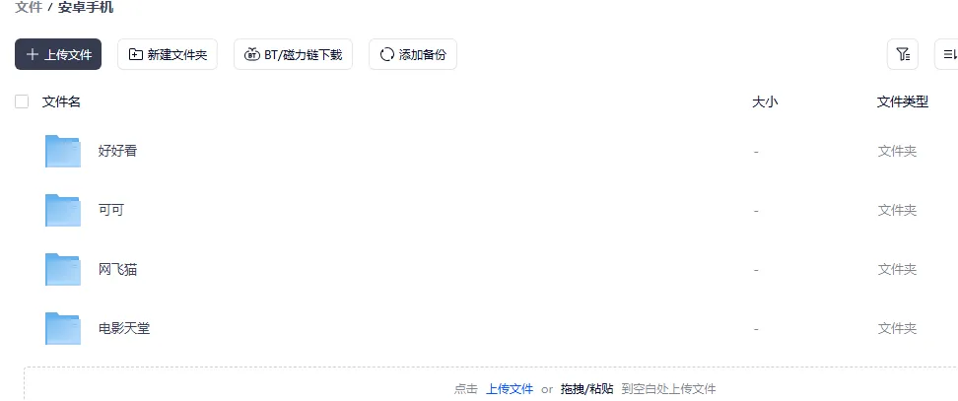Click the 好好看 folder icon

tap(63, 151)
